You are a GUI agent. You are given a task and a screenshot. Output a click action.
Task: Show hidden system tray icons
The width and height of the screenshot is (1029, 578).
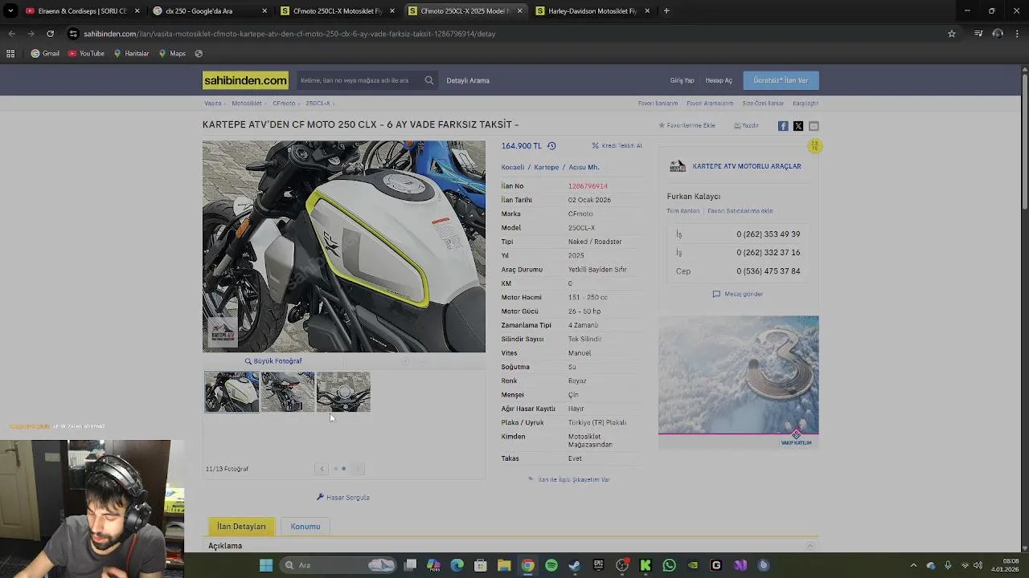pos(914,565)
